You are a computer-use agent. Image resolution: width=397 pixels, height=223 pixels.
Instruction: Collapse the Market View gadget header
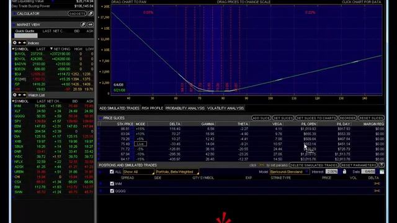pyautogui.click(x=14, y=25)
